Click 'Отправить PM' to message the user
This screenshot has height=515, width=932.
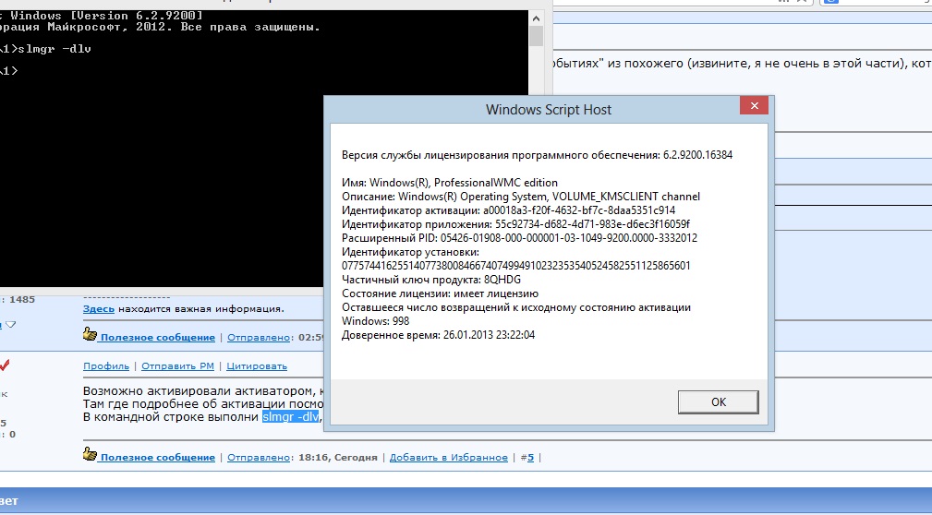[176, 366]
